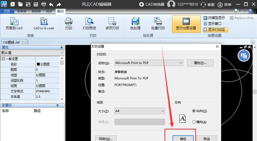The image size is (257, 141).
Task: Click the 路径 column header in 收藏夹
Action: pos(48,111)
